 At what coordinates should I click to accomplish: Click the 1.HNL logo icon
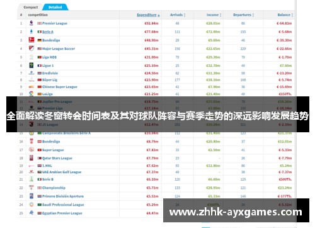[31, 166]
